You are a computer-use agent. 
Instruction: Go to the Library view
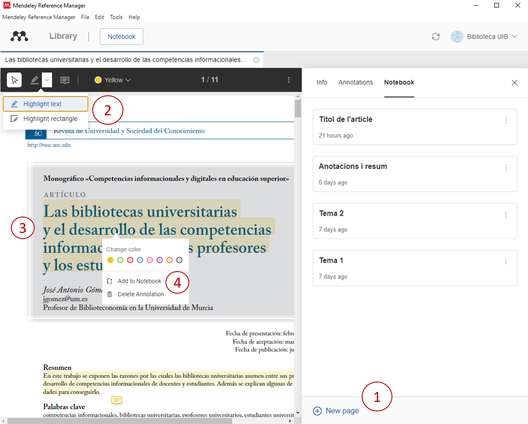point(63,36)
